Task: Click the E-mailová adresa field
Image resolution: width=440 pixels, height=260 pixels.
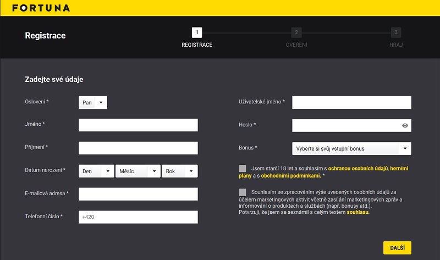Action: [x=138, y=194]
